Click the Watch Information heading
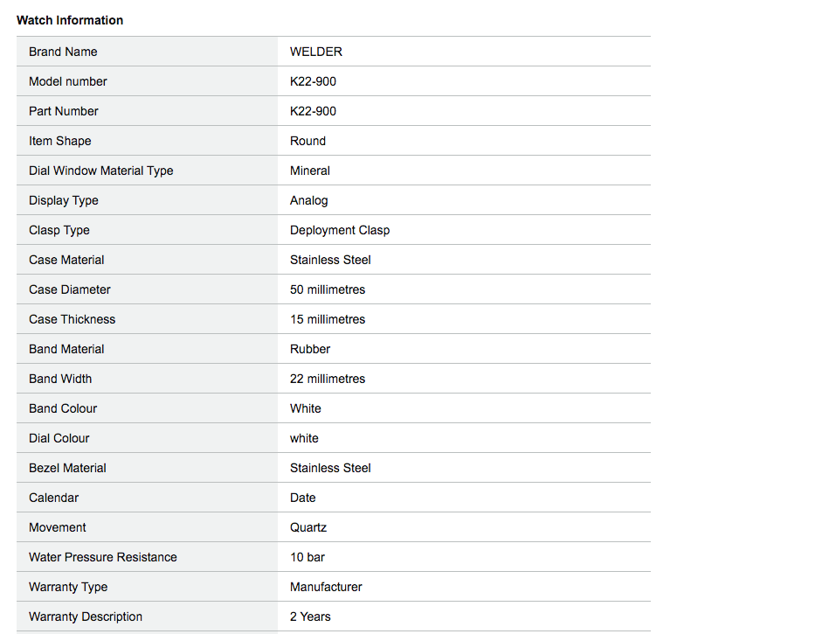This screenshot has height=634, width=829. coord(70,20)
